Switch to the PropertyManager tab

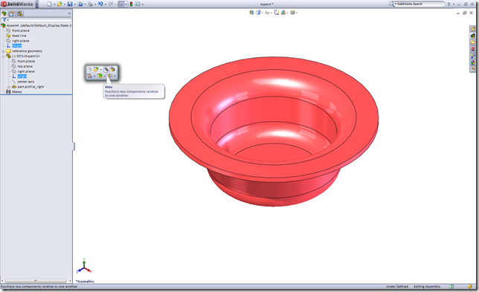pos(12,13)
